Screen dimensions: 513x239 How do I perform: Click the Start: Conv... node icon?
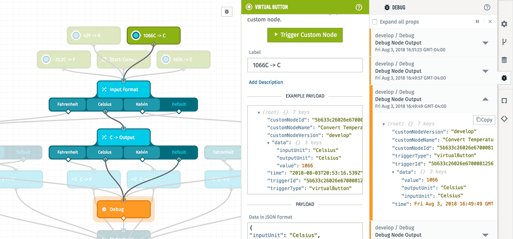click(x=104, y=59)
